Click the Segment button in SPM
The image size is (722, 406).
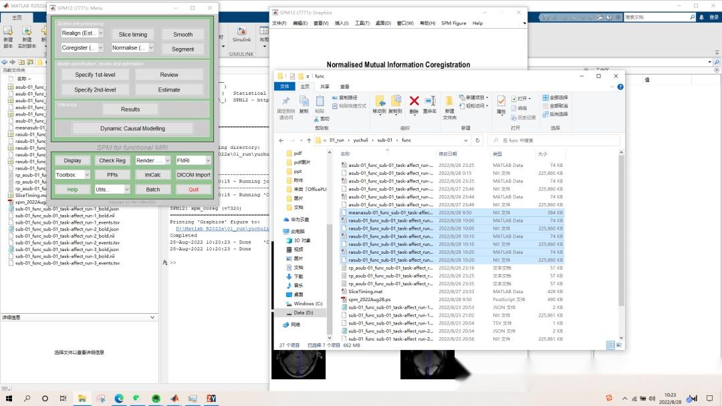(x=183, y=49)
